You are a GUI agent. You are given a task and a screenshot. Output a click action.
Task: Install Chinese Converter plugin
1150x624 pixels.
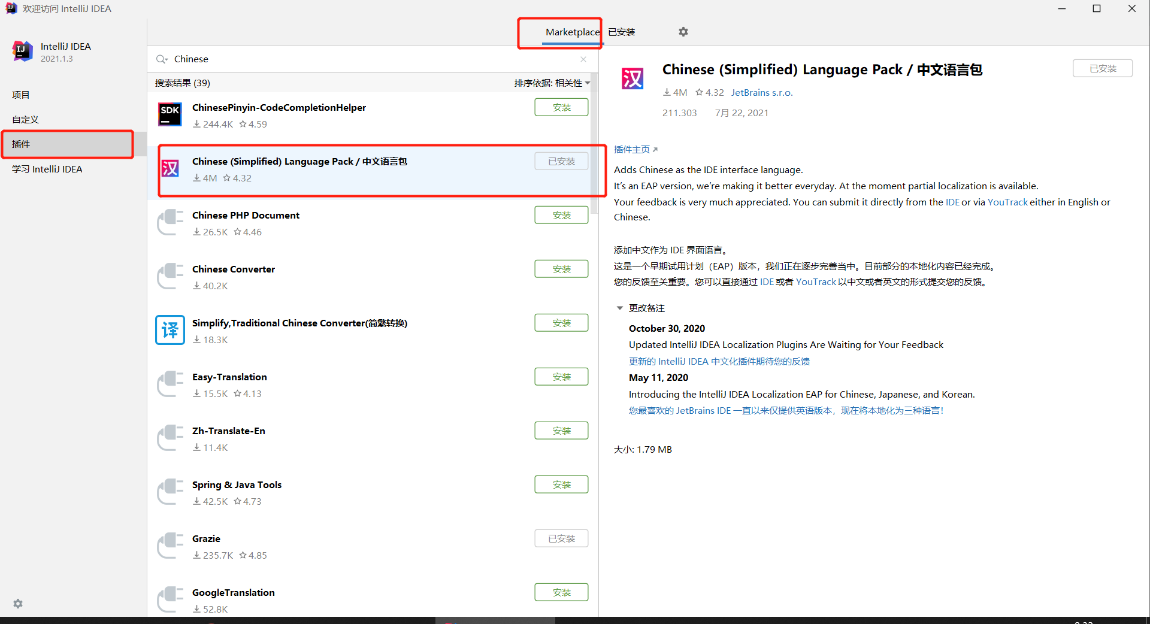[x=561, y=269]
